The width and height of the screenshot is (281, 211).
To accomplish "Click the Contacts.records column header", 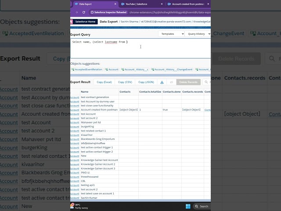I will (x=192, y=92).
